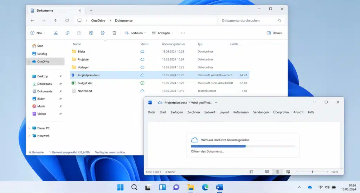Click the green synced checkmark of Budget.xlsx
Viewport: 360px width, 193px height.
coord(142,83)
